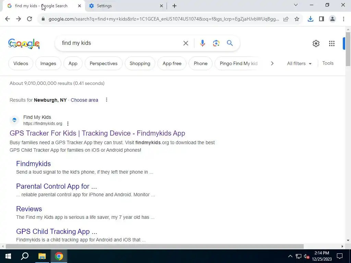Viewport: 351px width, 263px height.
Task: Switch to the Settings tab
Action: coord(126,6)
